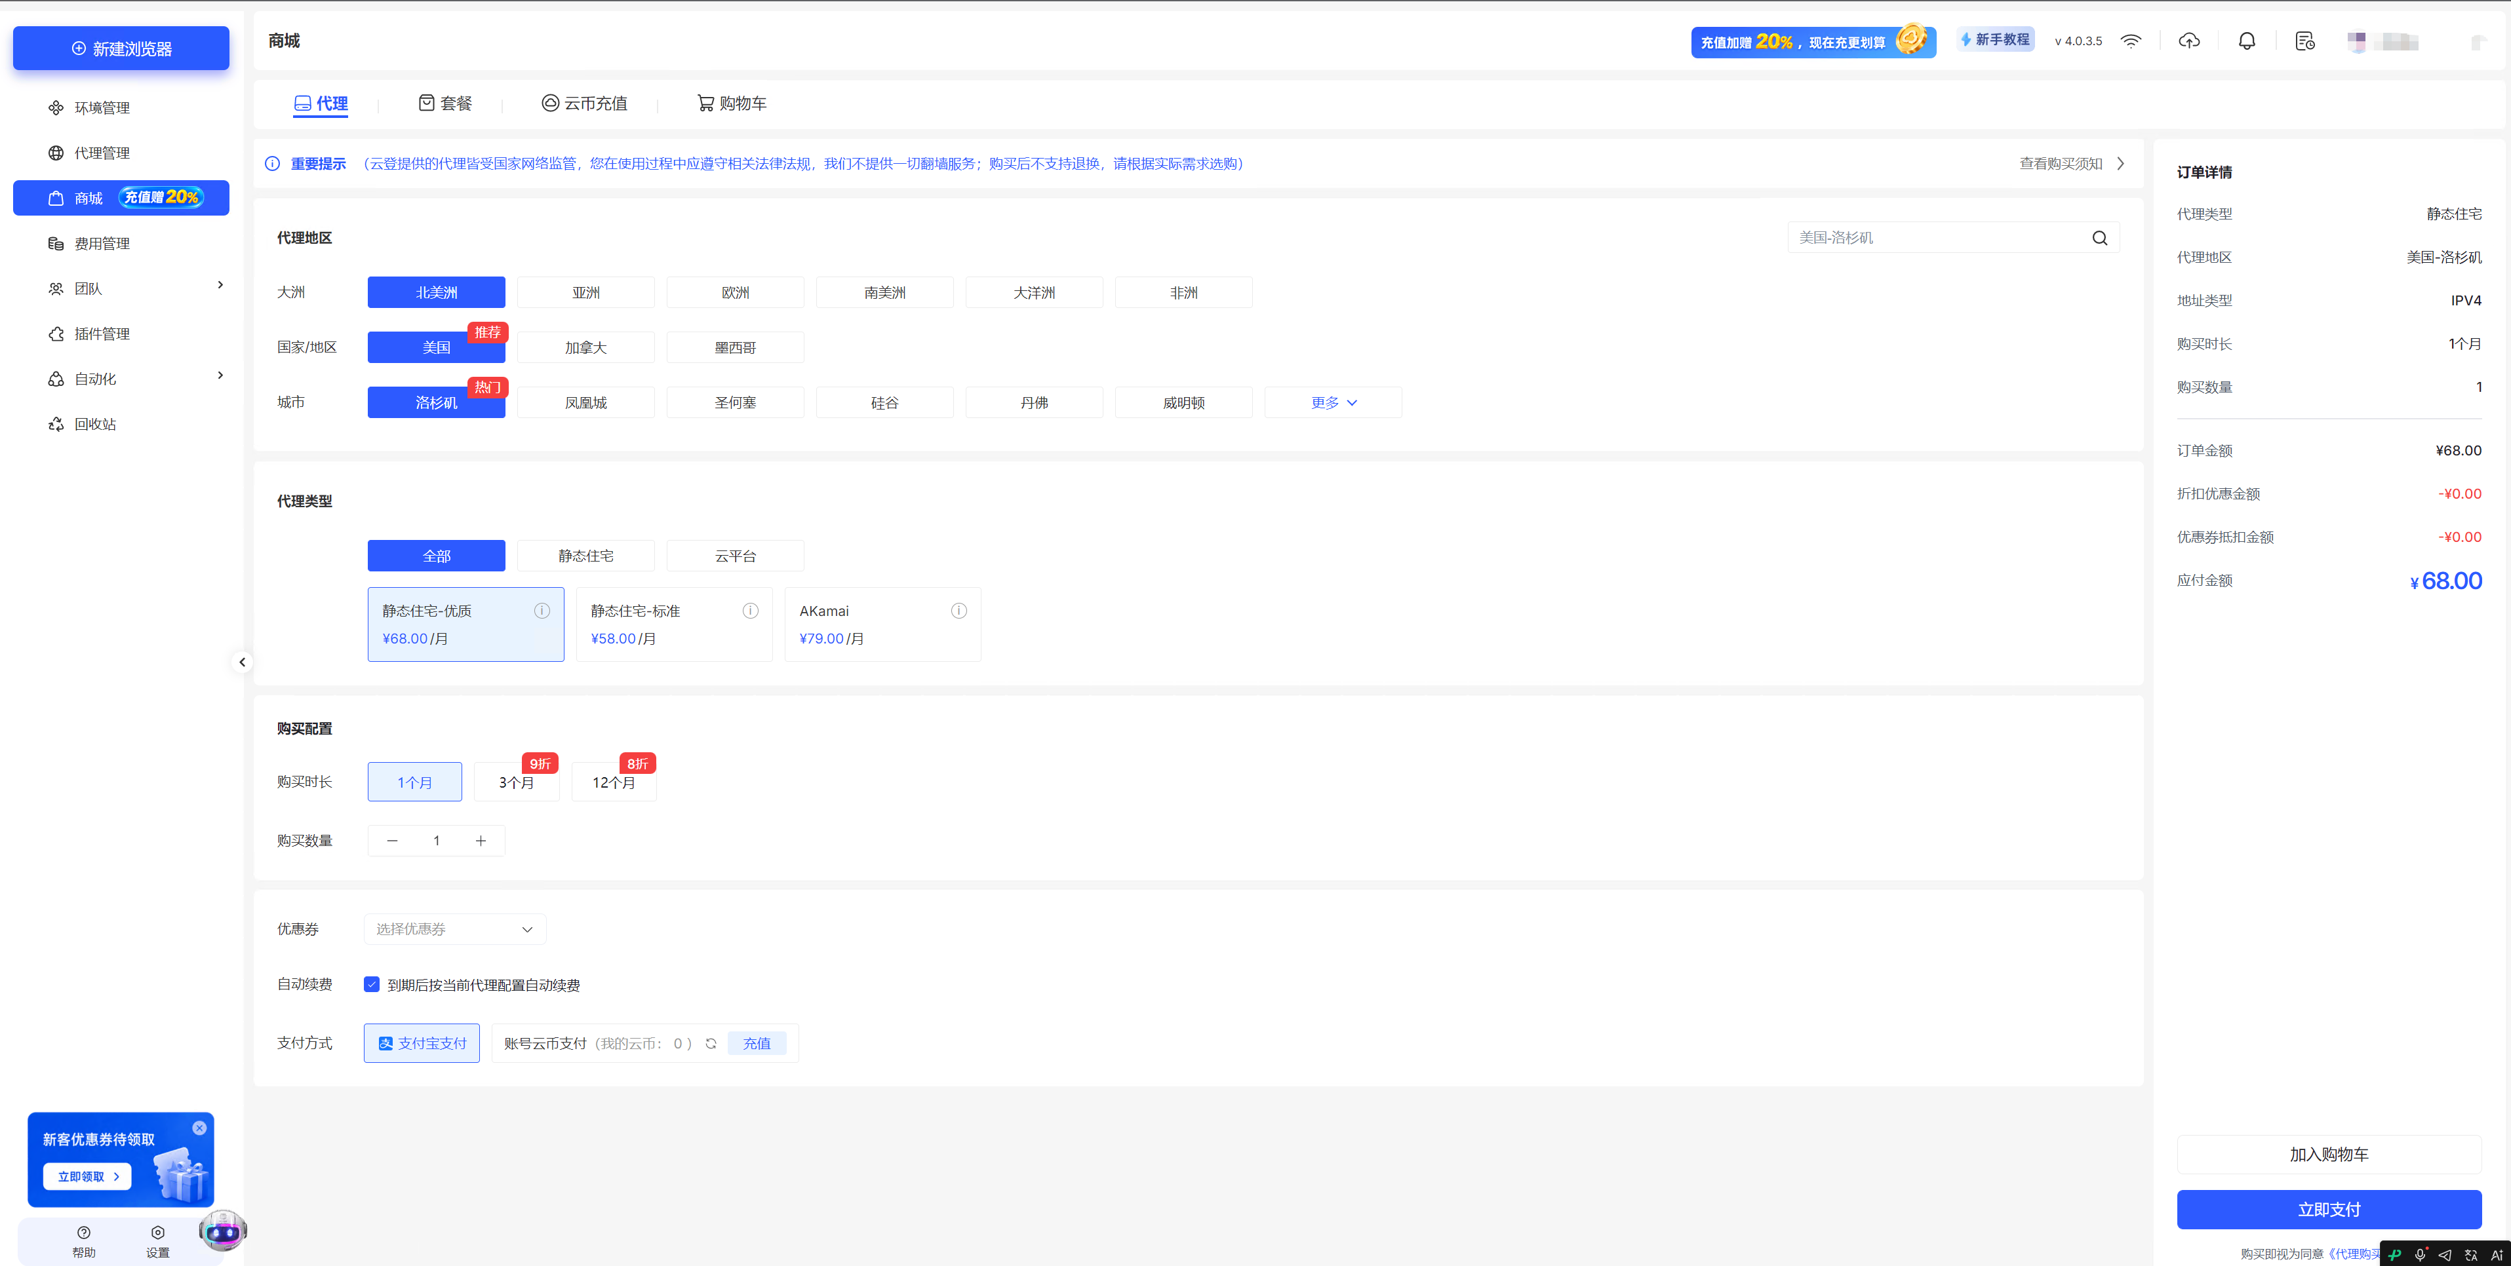Expand the 团队 sidebar menu
2511x1266 pixels.
pos(121,288)
